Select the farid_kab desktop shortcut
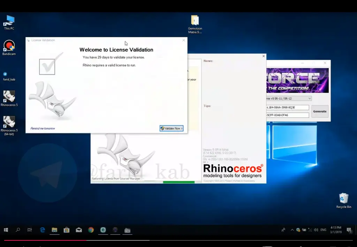The width and height of the screenshot is (357, 247). click(9, 76)
